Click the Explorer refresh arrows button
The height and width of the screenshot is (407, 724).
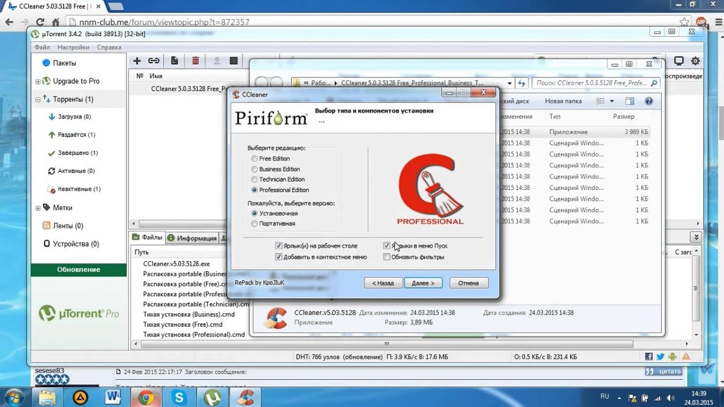(522, 83)
